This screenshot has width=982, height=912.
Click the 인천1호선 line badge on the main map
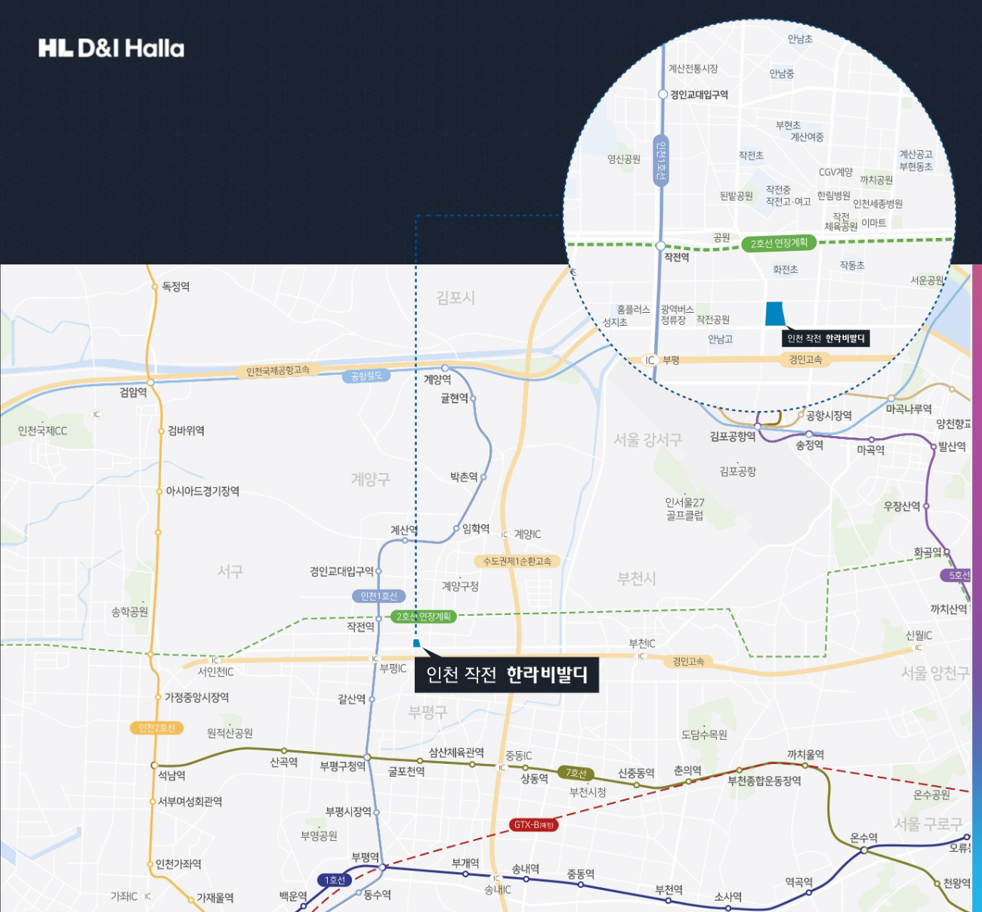pyautogui.click(x=378, y=596)
